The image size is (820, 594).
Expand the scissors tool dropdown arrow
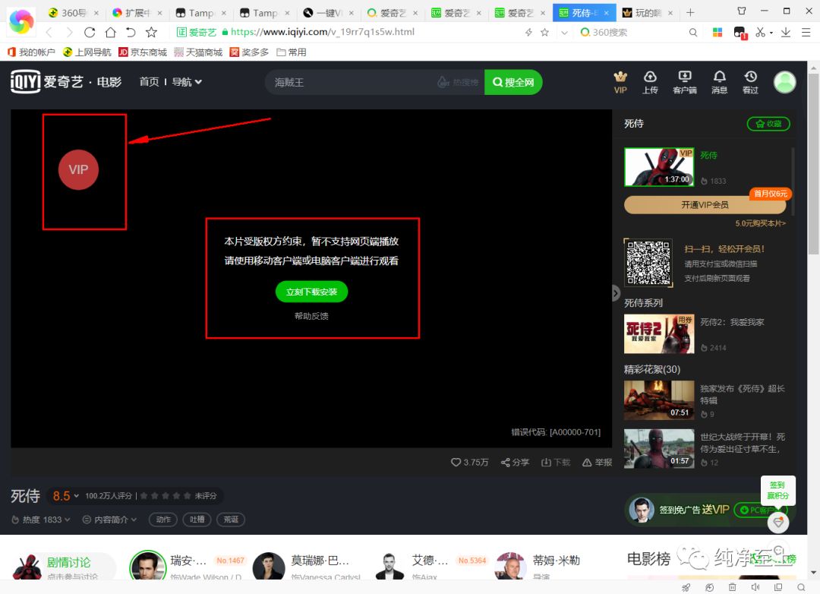tap(771, 33)
